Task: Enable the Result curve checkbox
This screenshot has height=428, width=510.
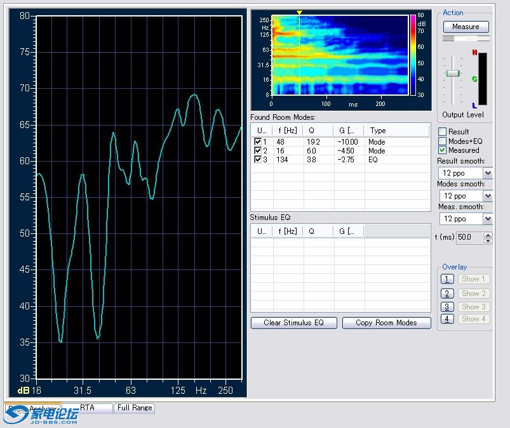Action: tap(443, 132)
